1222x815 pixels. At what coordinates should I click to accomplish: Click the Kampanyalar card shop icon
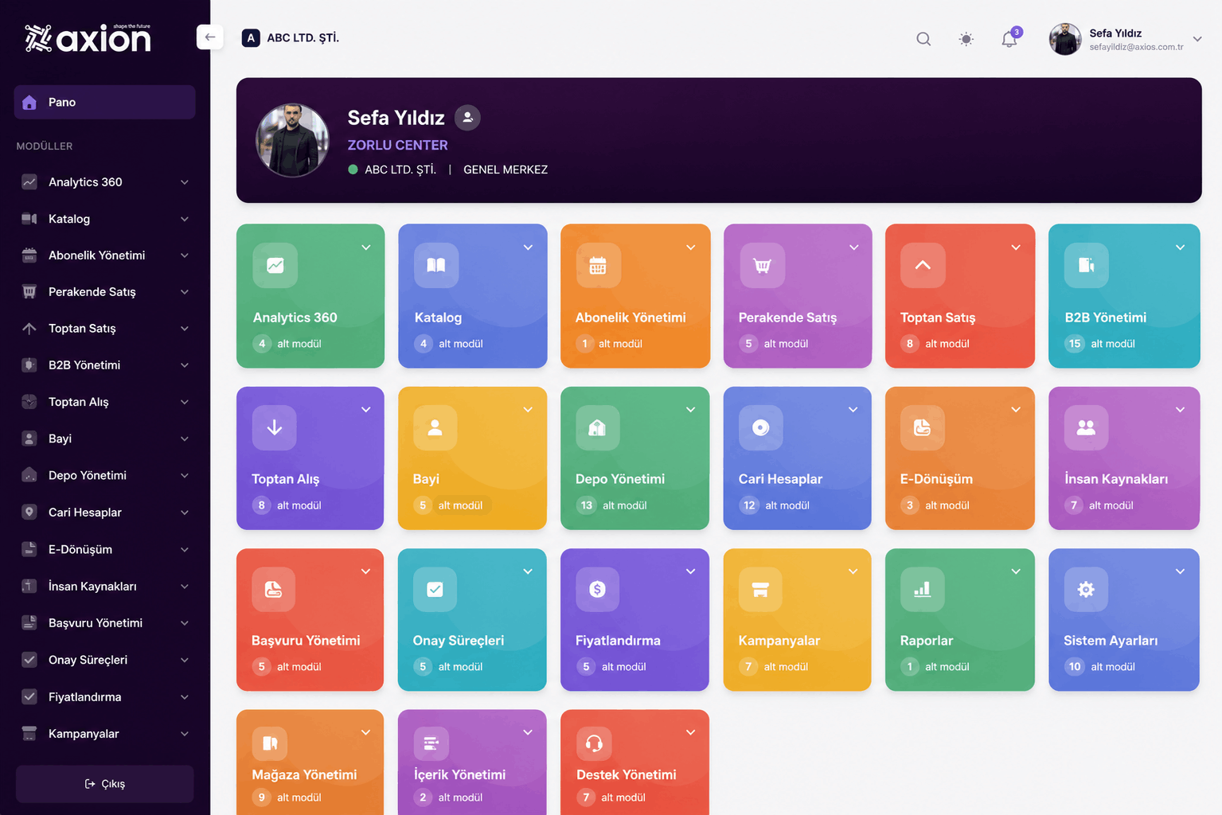coord(760,589)
